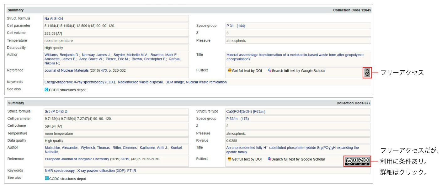442x188 pixels.
Task: Click DOI icon for Collection Code 677
Action: [x=229, y=159]
